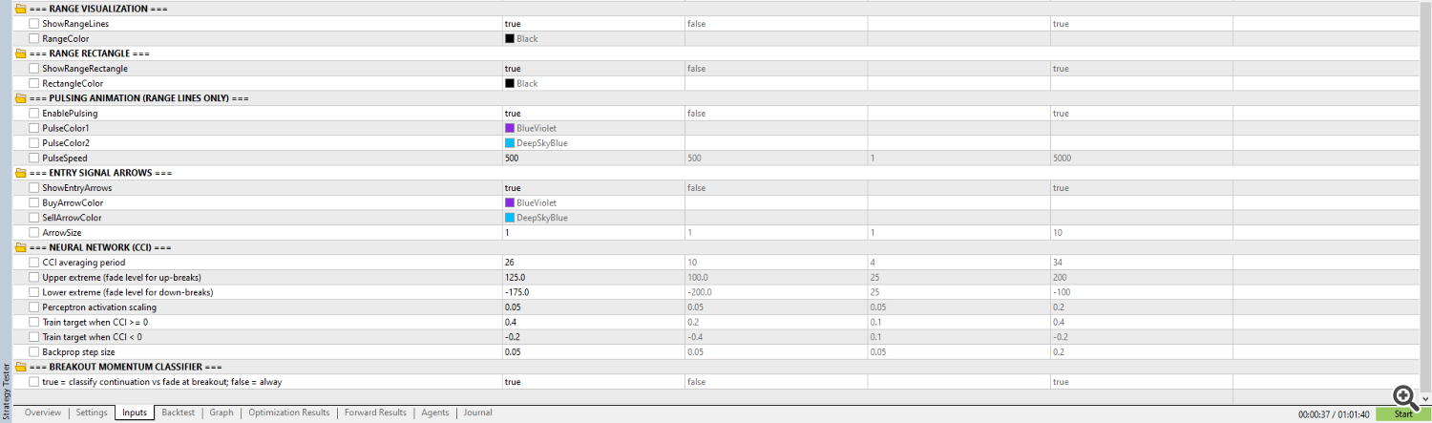Click the green Start button
The height and width of the screenshot is (423, 1432).
[x=1403, y=414]
